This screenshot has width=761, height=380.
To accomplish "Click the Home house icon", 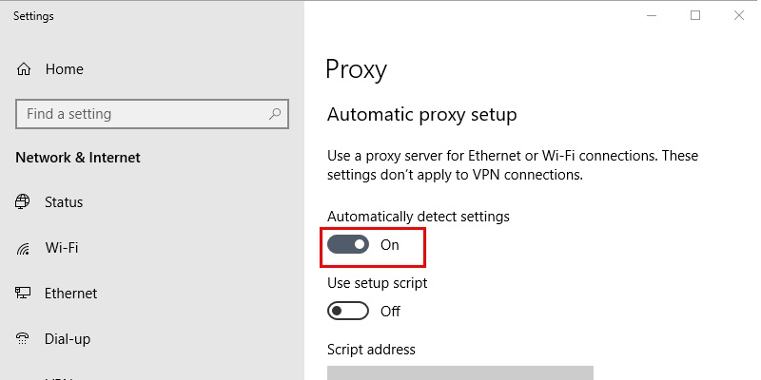I will pos(23,69).
